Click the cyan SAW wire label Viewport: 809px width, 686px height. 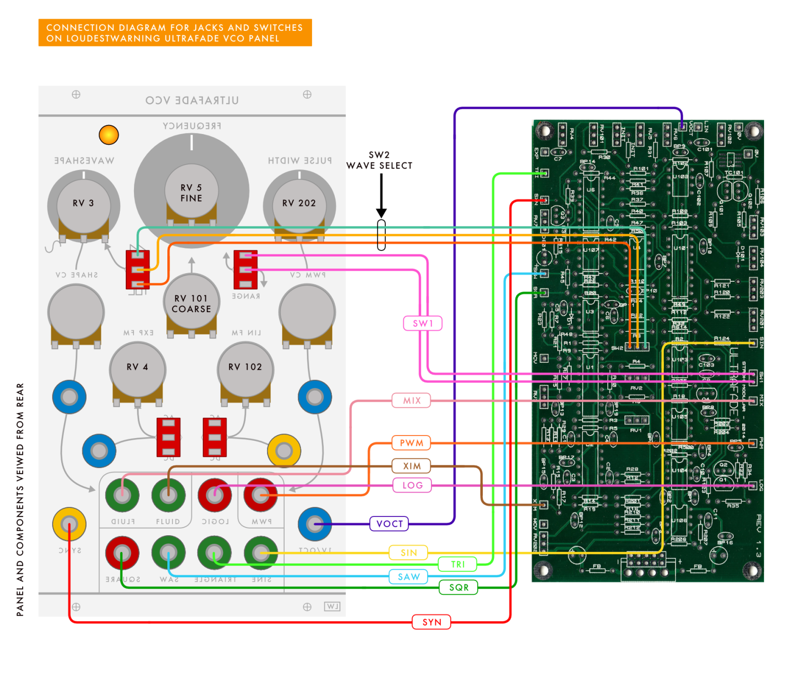click(409, 577)
